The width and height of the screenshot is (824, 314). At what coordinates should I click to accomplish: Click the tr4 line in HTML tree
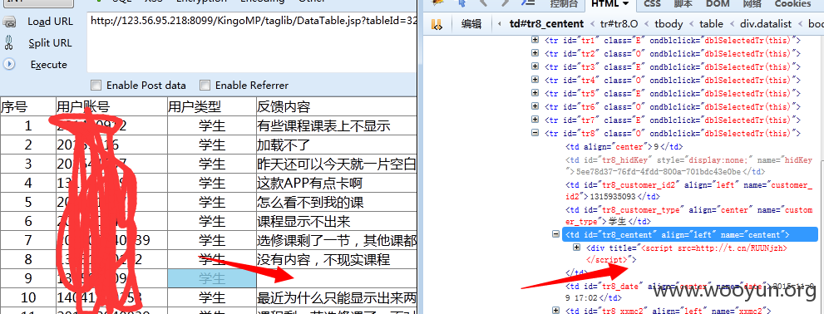point(672,81)
